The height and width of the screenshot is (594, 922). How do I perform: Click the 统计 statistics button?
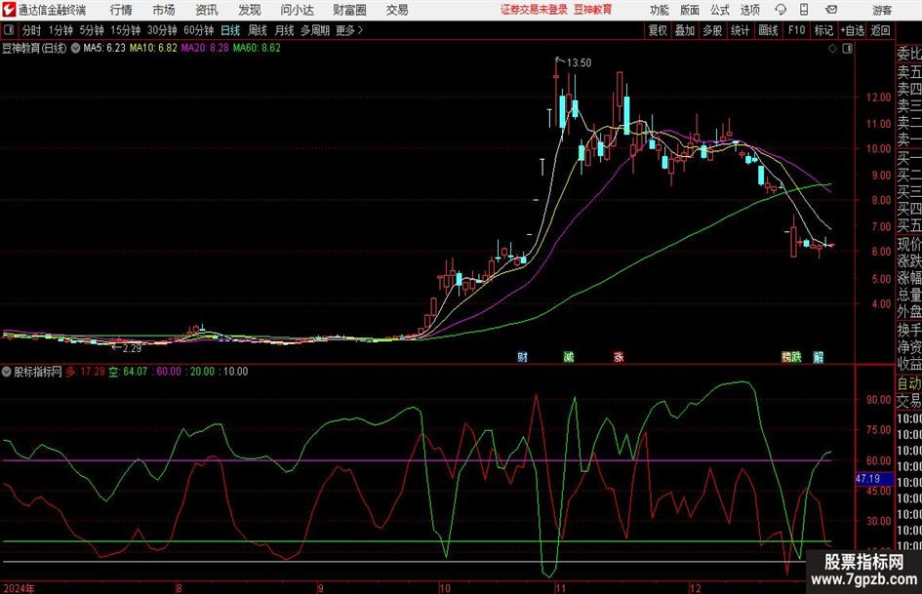click(740, 30)
